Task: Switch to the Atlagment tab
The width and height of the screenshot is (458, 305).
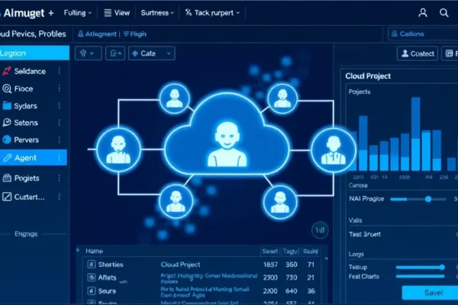Action: click(97, 34)
